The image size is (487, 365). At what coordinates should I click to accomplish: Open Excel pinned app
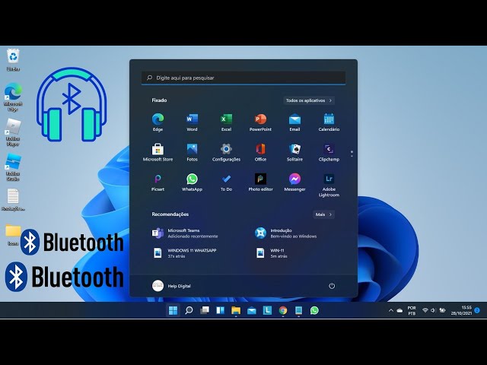pyautogui.click(x=226, y=122)
